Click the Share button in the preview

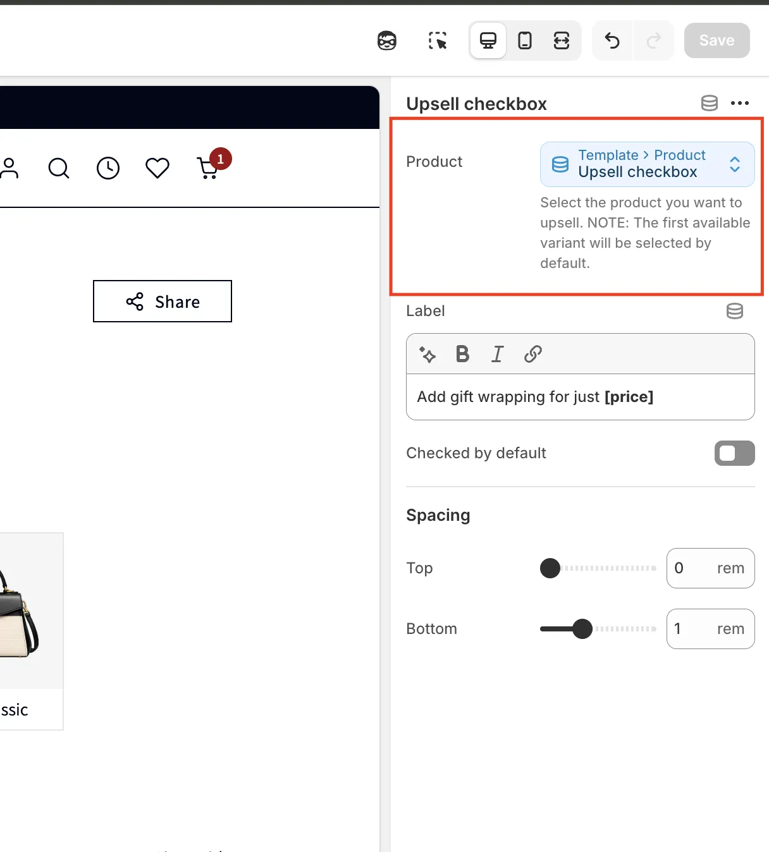coord(163,301)
